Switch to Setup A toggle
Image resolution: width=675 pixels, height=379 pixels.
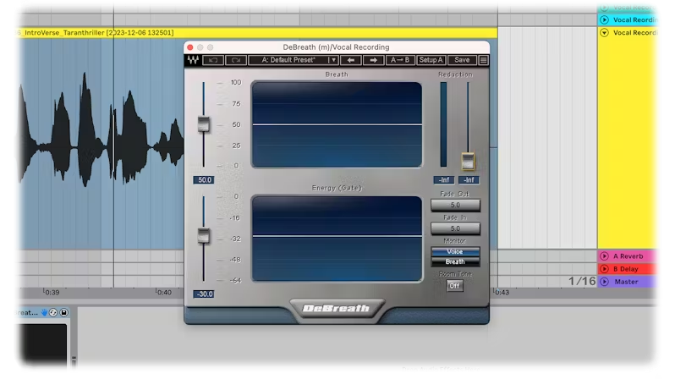431,60
